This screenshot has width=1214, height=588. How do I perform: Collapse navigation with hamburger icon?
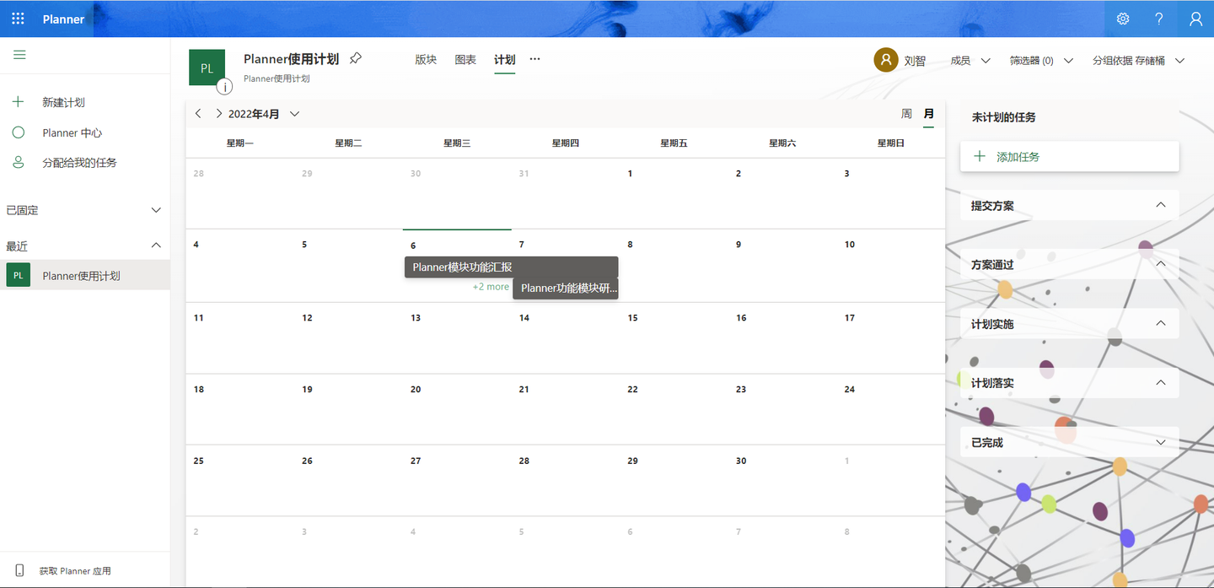[19, 55]
